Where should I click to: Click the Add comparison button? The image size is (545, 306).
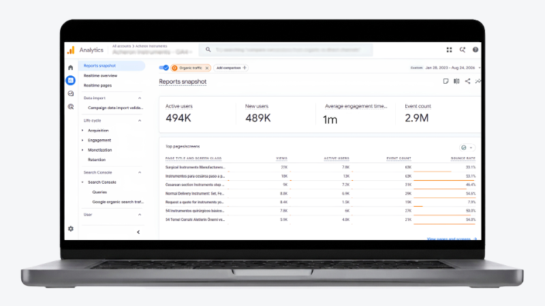tap(231, 67)
